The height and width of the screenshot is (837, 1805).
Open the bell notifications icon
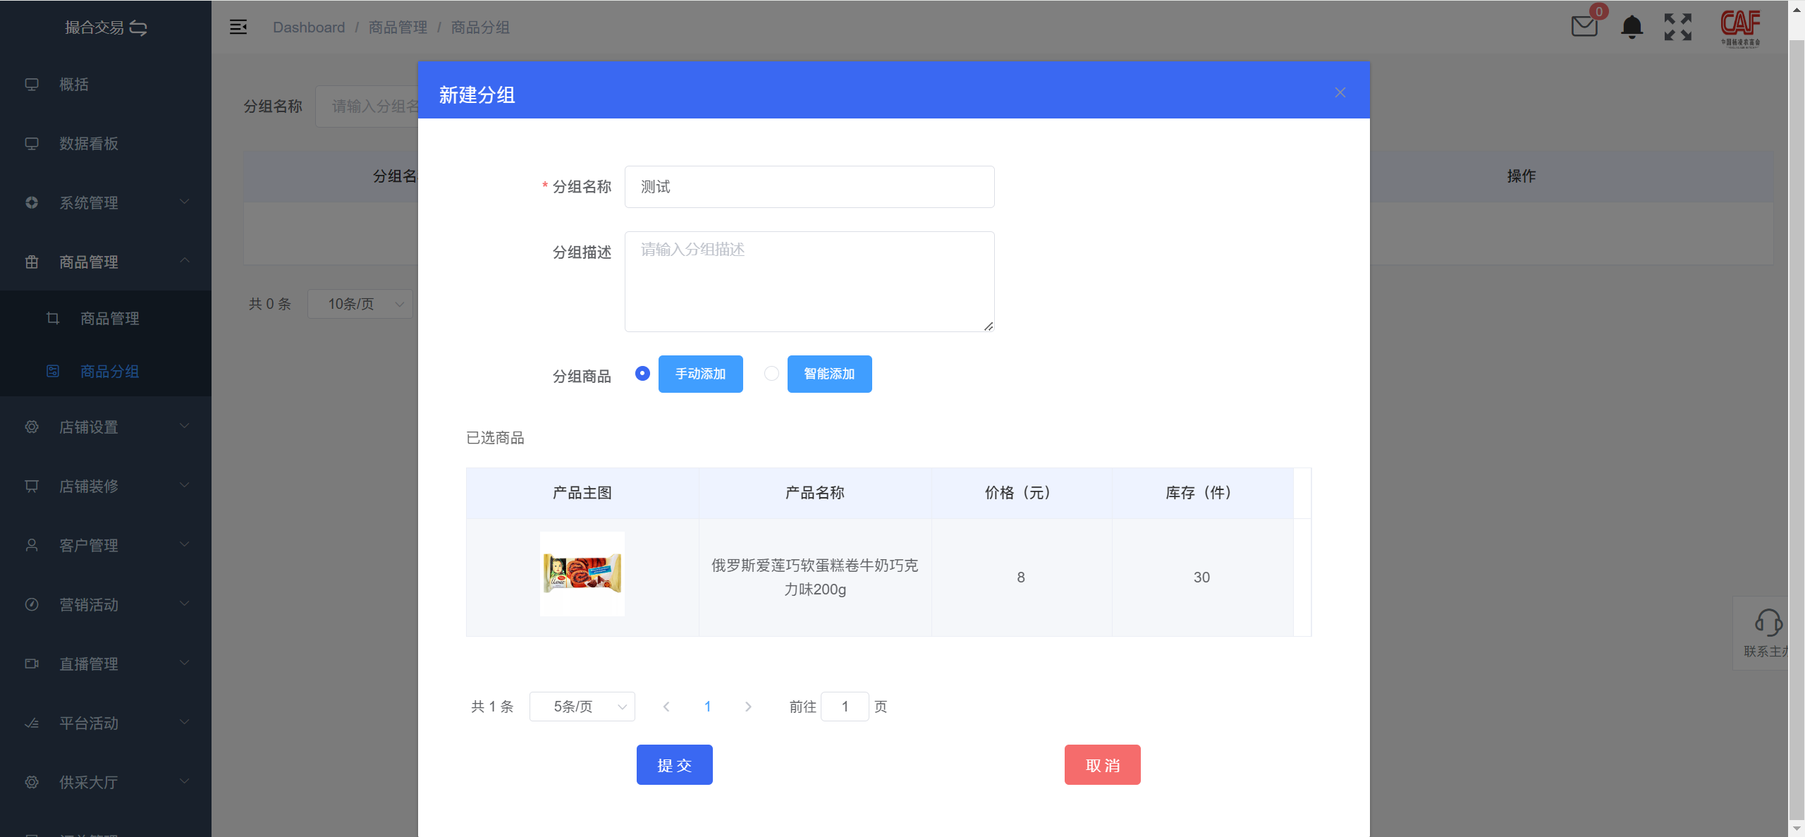pyautogui.click(x=1632, y=27)
